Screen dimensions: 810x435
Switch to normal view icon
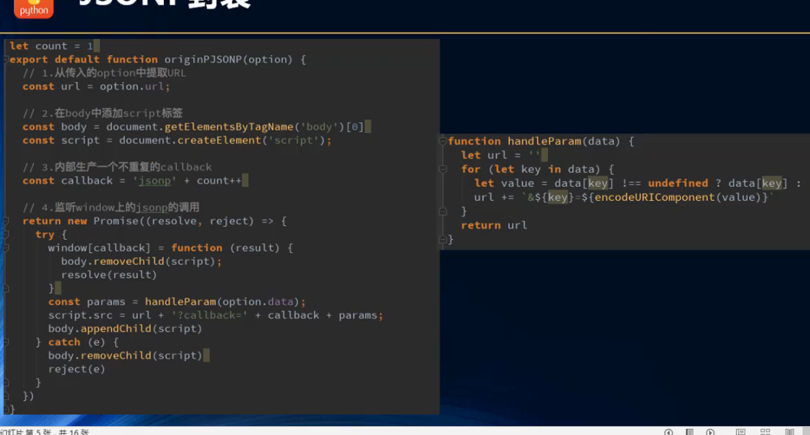741,432
